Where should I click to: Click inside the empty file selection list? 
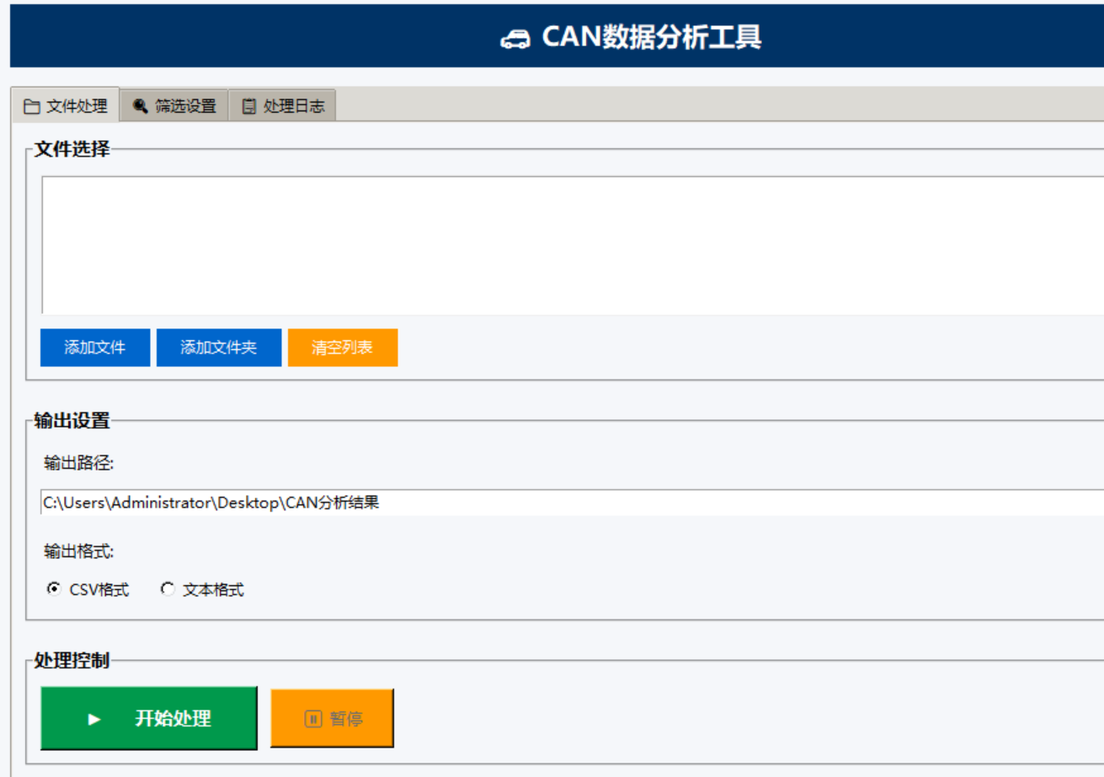coord(547,244)
